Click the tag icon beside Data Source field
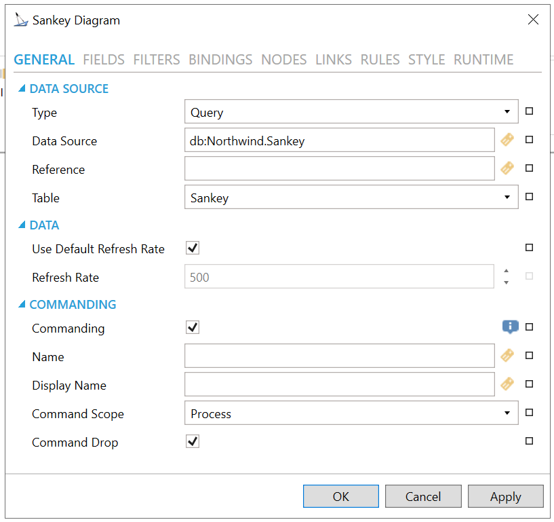The image size is (554, 522). click(x=507, y=140)
